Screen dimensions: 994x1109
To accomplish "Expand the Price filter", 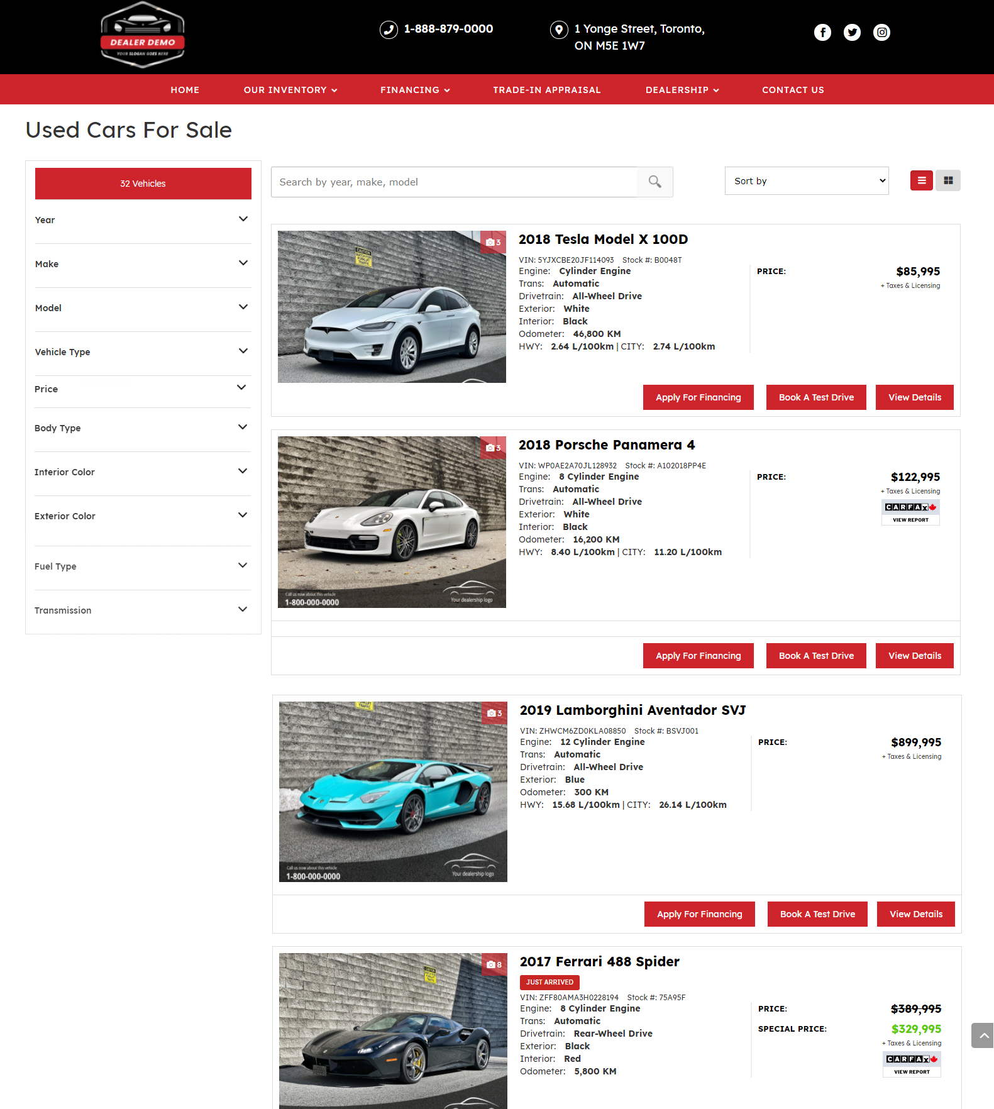I will 143,389.
